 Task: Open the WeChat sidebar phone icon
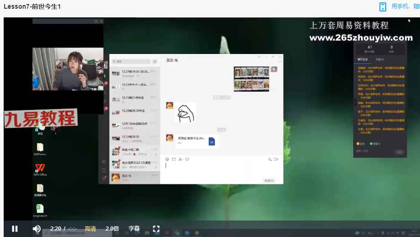click(x=104, y=170)
